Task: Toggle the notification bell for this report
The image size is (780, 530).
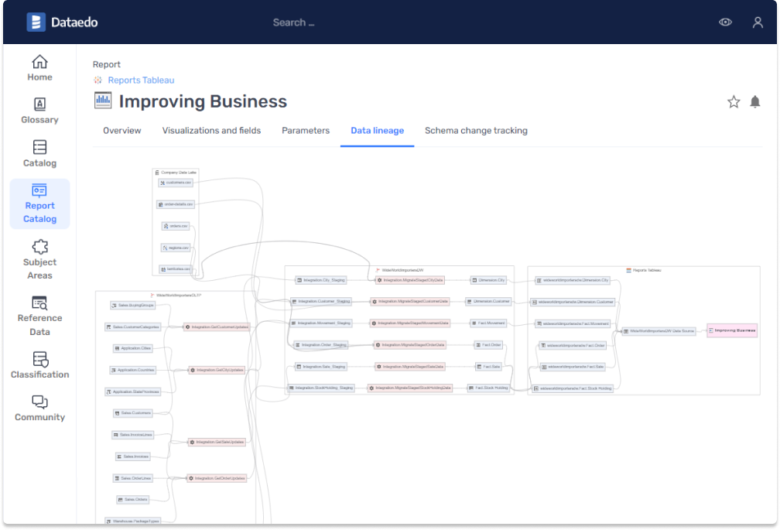Action: coord(755,101)
